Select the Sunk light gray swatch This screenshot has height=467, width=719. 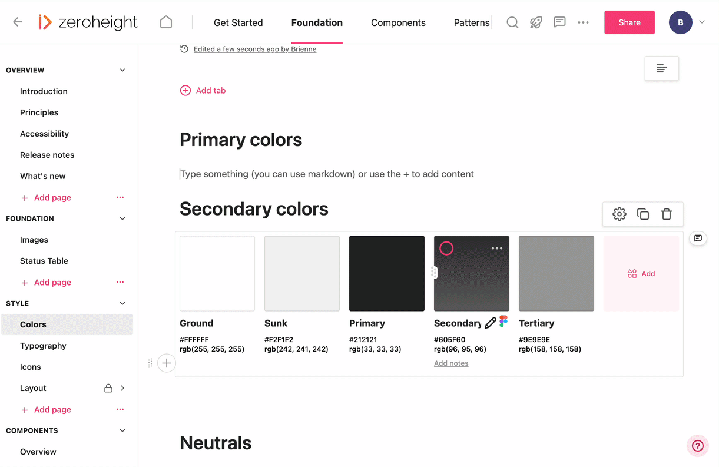pyautogui.click(x=302, y=273)
